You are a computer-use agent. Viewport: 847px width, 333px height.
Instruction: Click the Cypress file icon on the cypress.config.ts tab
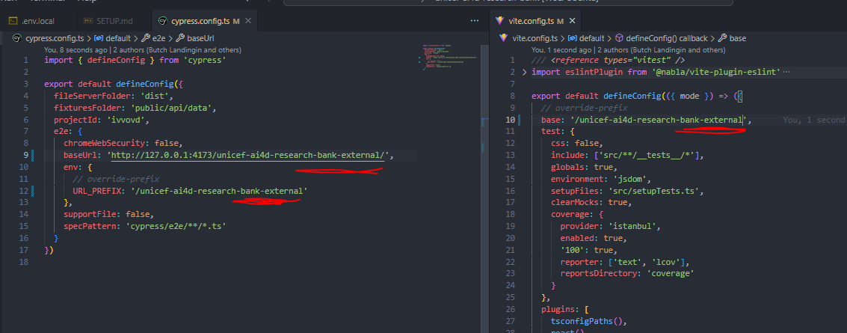tap(162, 21)
